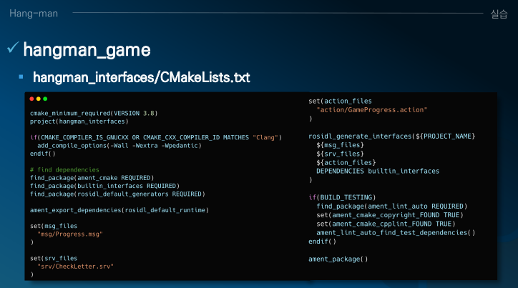The image size is (518, 288).
Task: Click the 'if(BUILD_TESTING)' line
Action: click(x=342, y=198)
